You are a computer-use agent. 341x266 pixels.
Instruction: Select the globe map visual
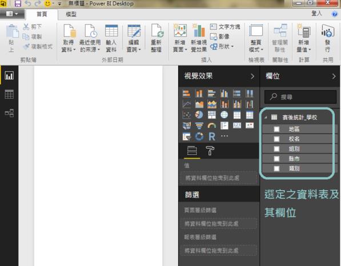[224, 115]
